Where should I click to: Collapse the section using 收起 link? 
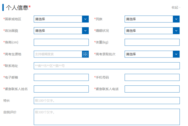pos(176,8)
